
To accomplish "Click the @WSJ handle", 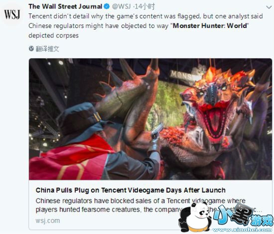I will tap(121, 6).
